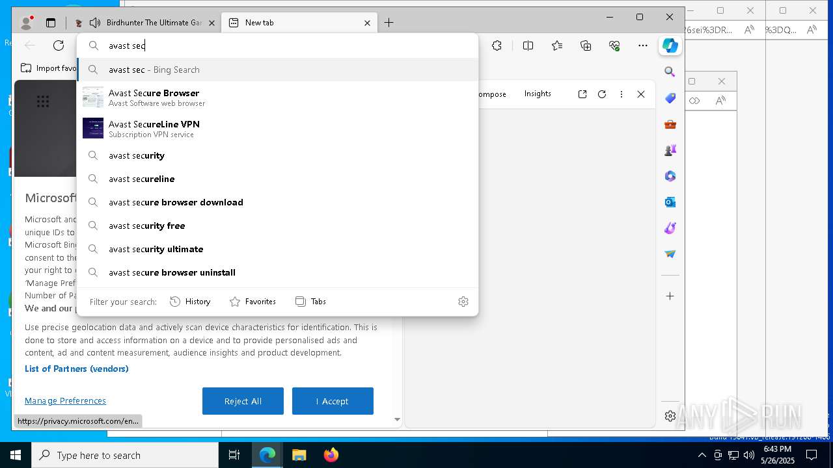Launch Firefox from taskbar

click(331, 455)
